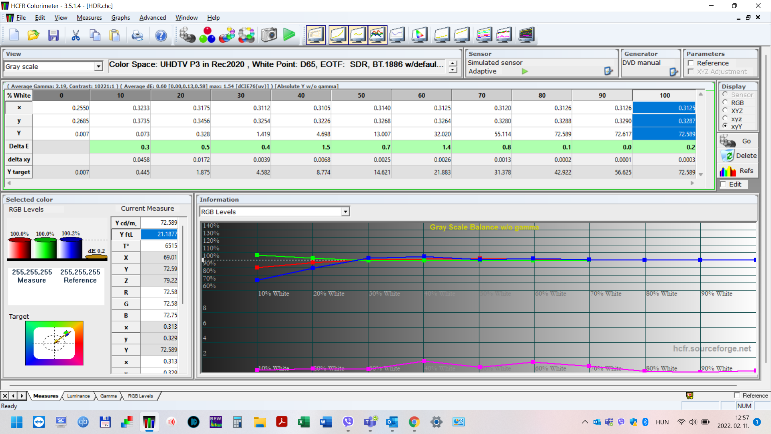Viewport: 771px width, 434px height.
Task: Click the Save floppy disk toolbar icon
Action: pos(53,35)
